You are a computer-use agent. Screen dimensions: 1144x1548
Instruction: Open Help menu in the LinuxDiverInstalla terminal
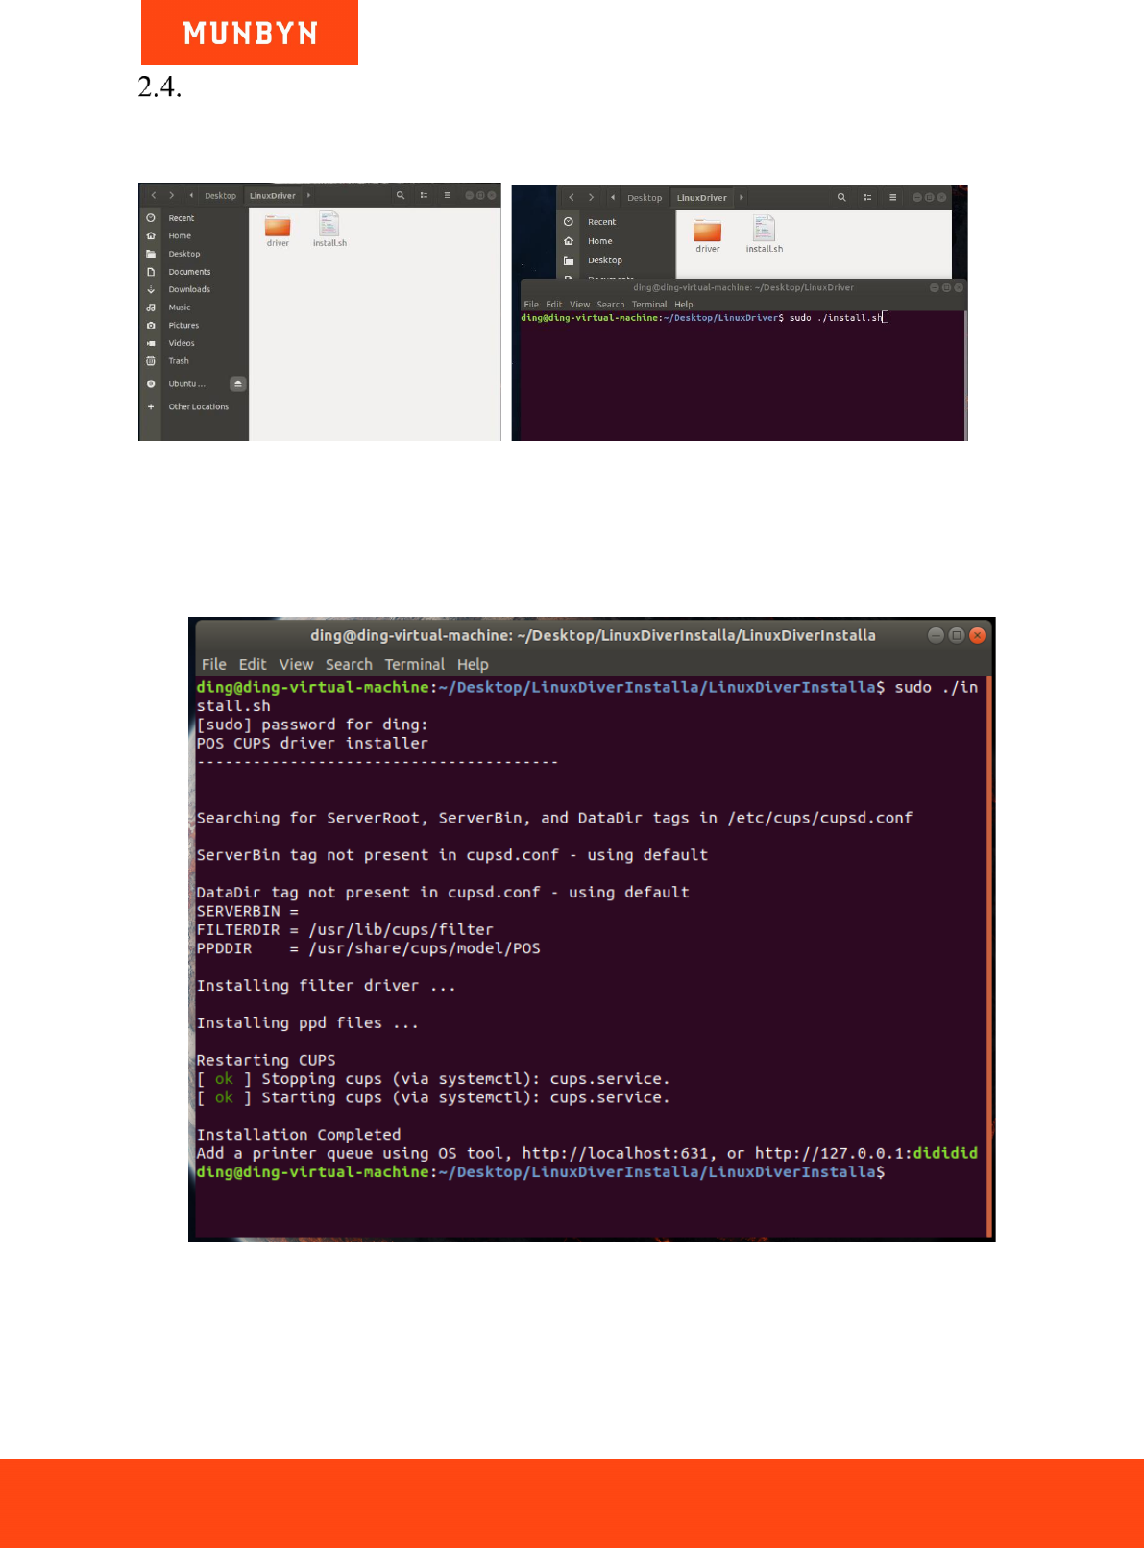pos(473,664)
